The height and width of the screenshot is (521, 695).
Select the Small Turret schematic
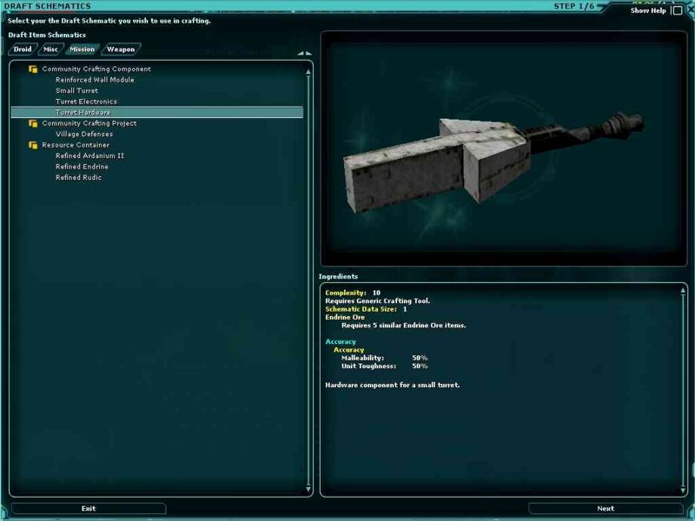(x=76, y=91)
